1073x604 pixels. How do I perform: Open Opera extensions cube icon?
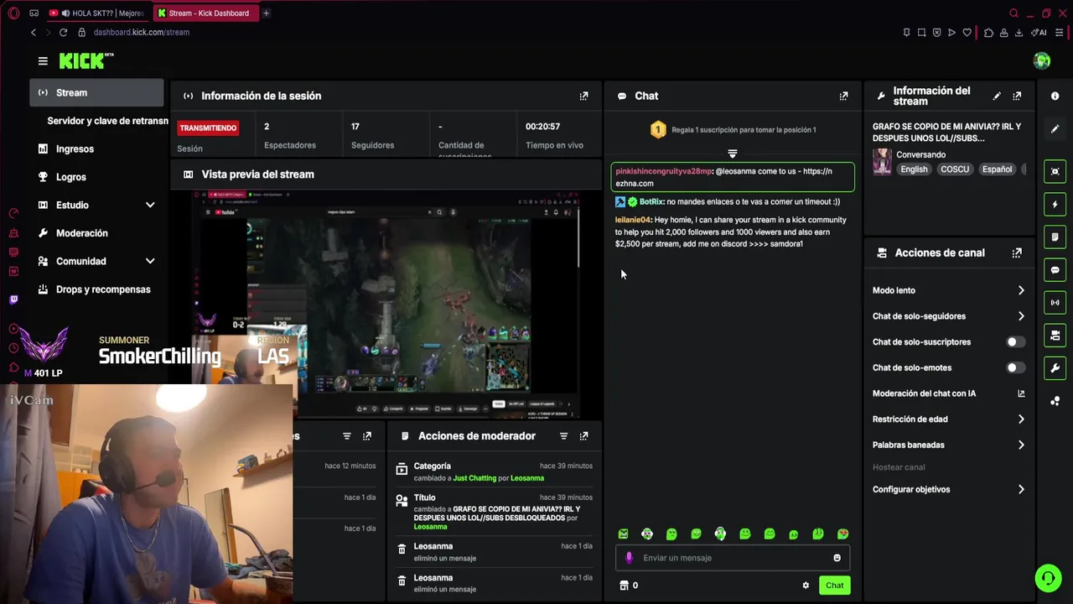988,33
